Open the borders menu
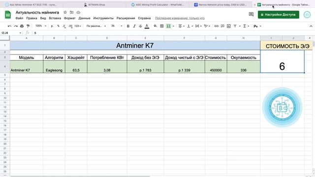315x177 pixels. click(x=162, y=26)
